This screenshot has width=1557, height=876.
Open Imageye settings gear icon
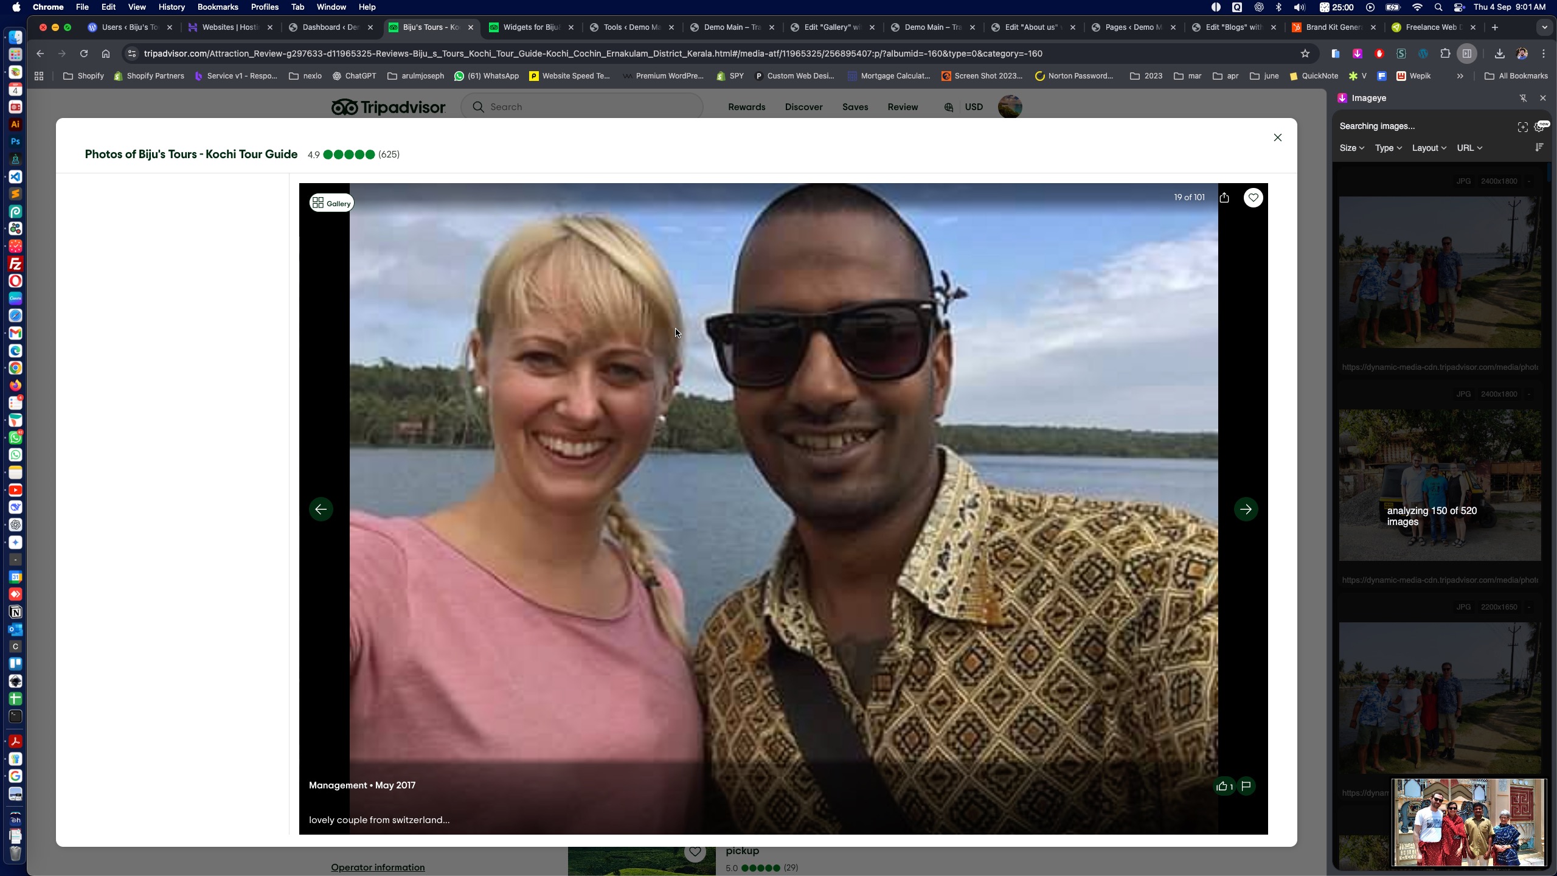[1540, 127]
